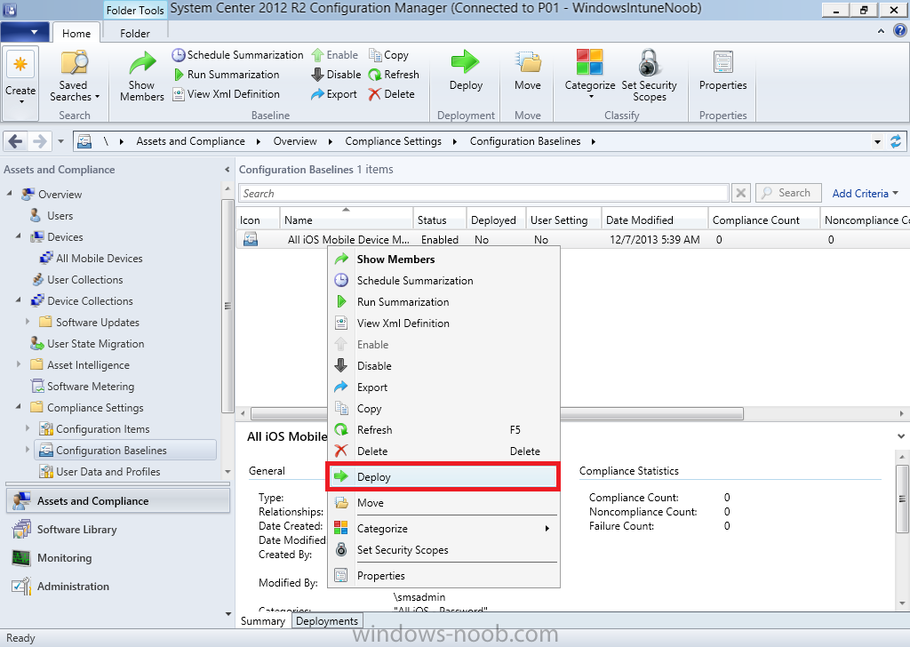910x647 pixels.
Task: Collapse the Compliance Settings tree node
Action: tap(19, 407)
